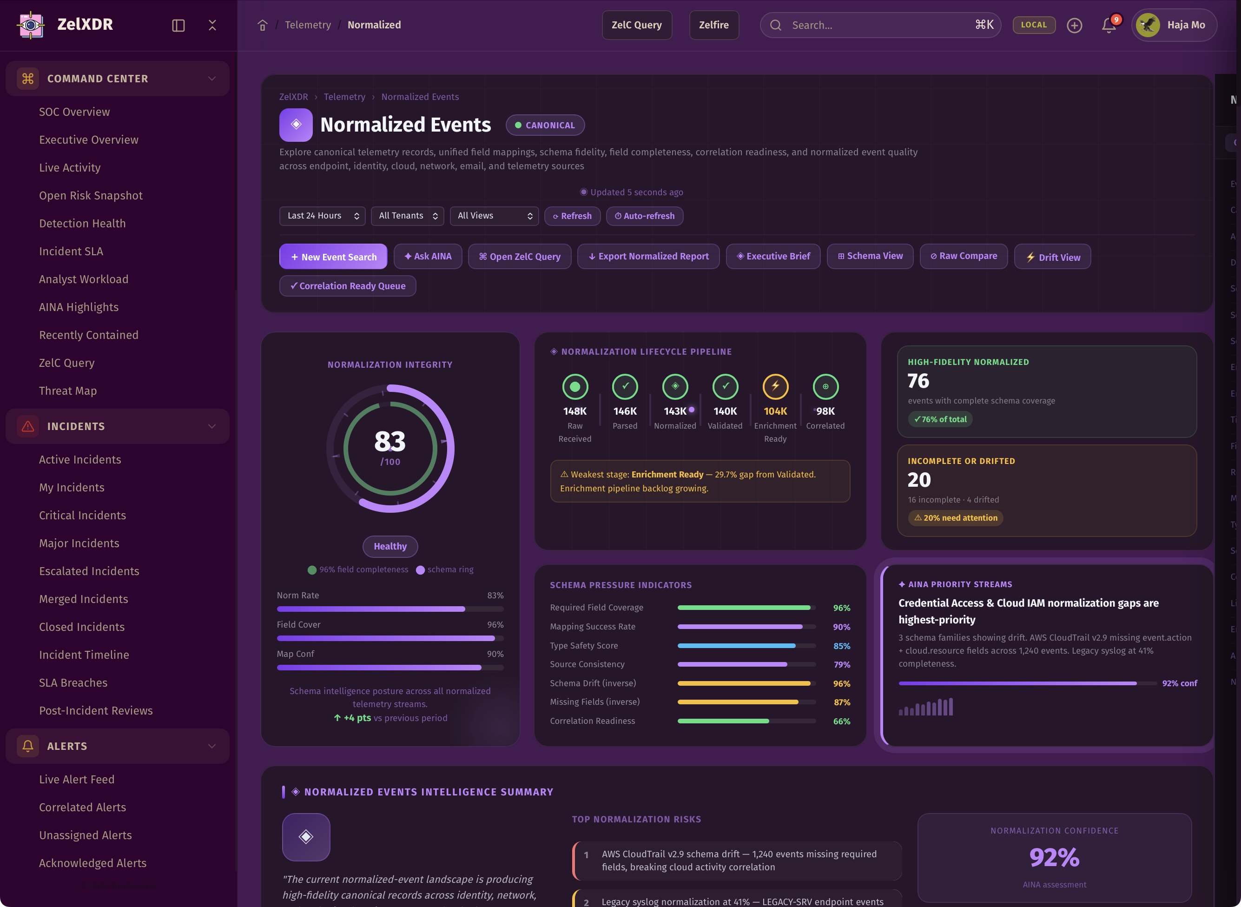Viewport: 1241px width, 907px height.
Task: Open the Last 24 Hours dropdown
Action: (x=322, y=216)
